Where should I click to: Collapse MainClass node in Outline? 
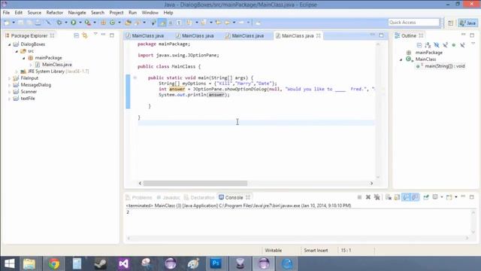tap(401, 59)
